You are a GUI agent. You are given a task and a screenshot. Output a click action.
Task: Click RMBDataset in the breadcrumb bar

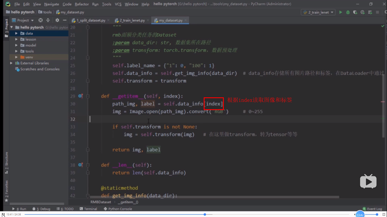pyautogui.click(x=101, y=202)
